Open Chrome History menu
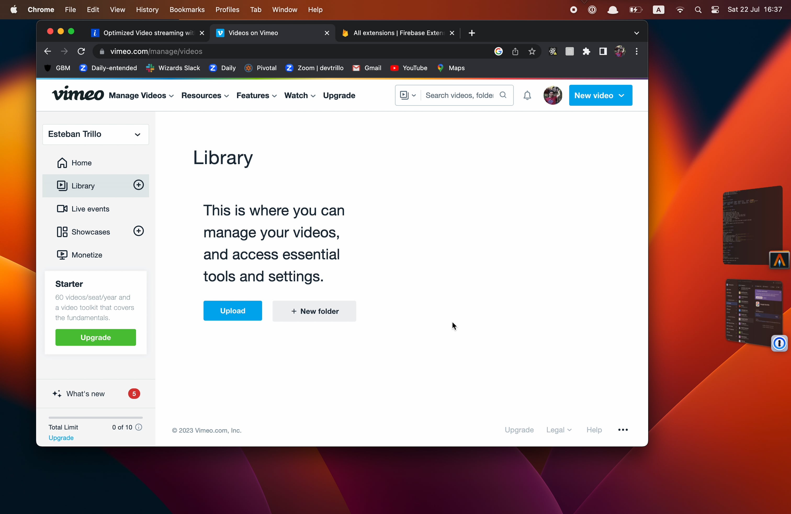This screenshot has width=791, height=514. 147,10
